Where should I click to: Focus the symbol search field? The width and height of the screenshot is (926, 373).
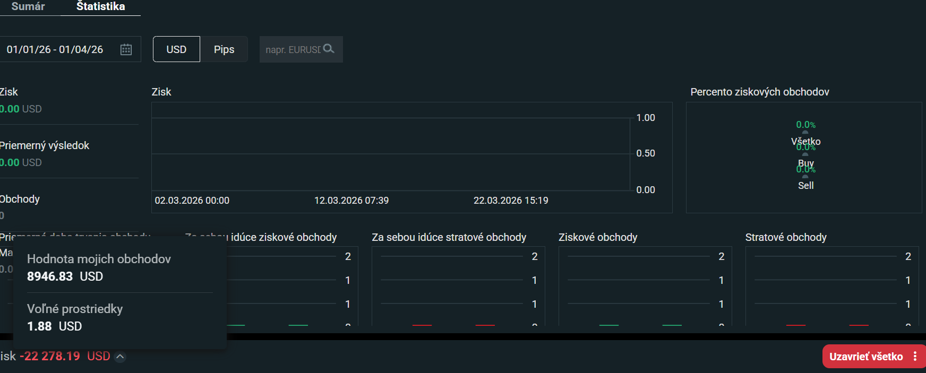(x=293, y=49)
